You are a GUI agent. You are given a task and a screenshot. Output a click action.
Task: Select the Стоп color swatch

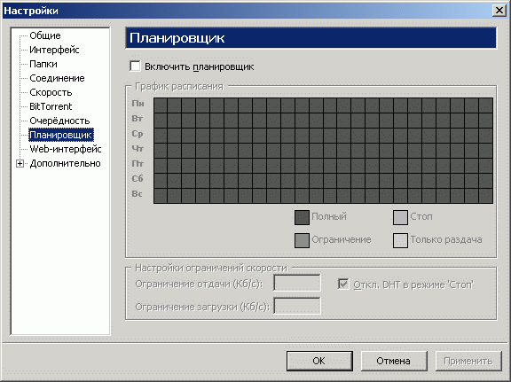tap(400, 217)
